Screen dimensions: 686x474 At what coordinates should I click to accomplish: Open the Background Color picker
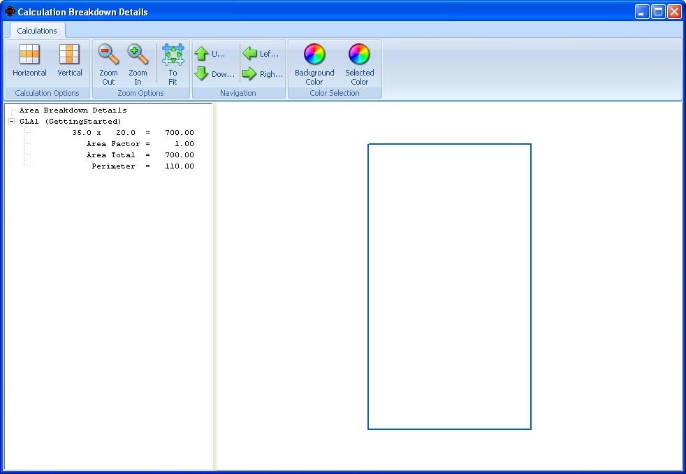(x=314, y=64)
